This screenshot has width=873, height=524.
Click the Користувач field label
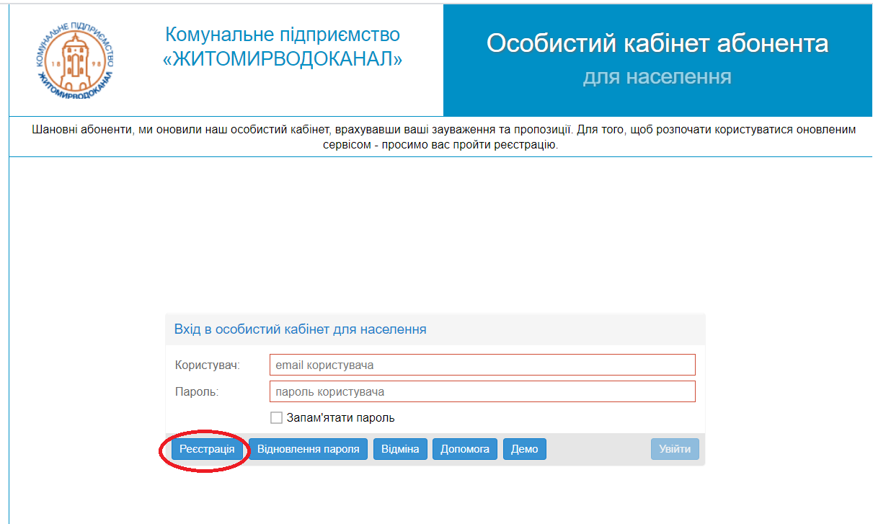point(207,365)
